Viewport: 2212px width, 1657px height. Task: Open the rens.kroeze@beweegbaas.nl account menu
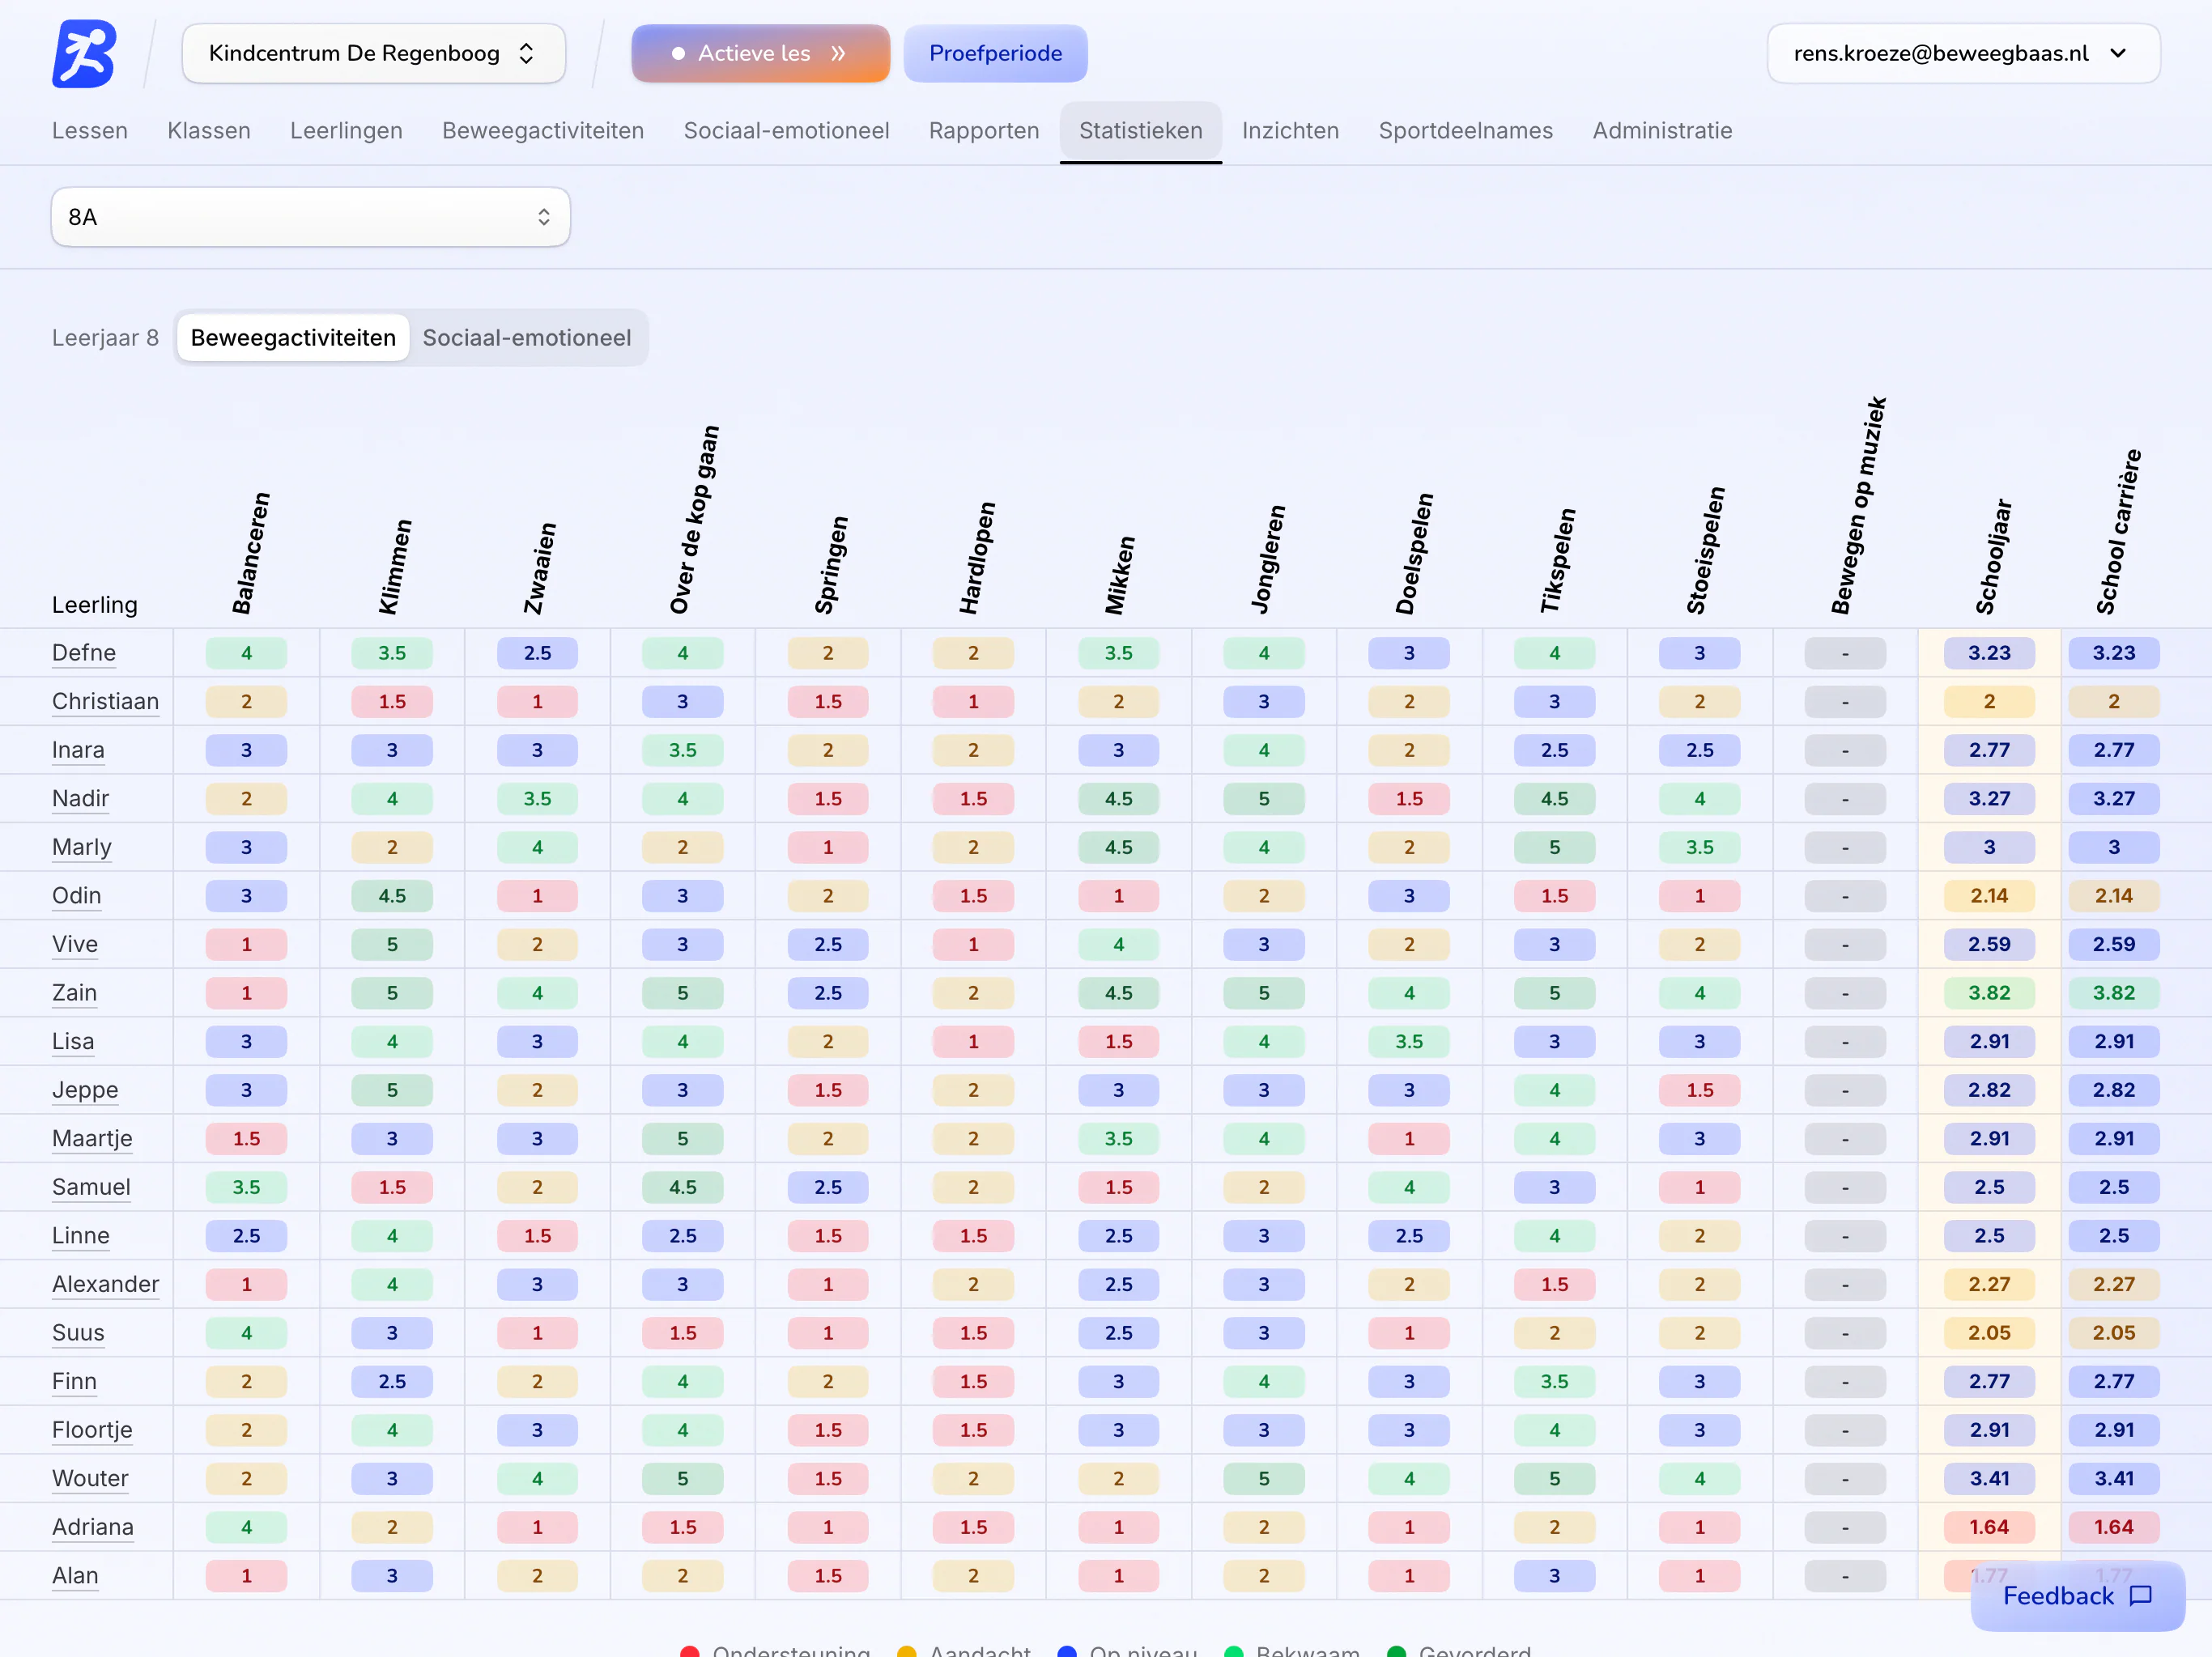[1963, 53]
